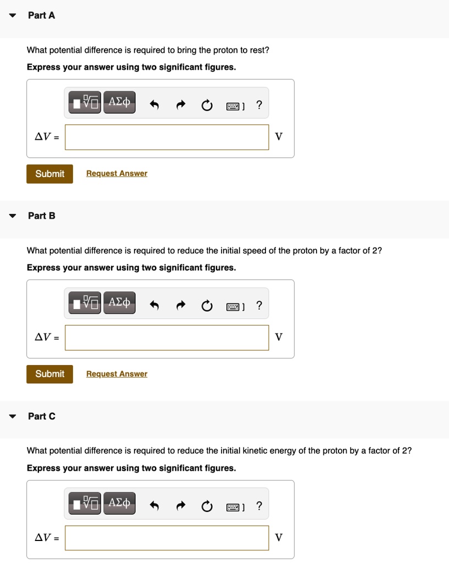Click Request Answer for Part B

tap(116, 374)
